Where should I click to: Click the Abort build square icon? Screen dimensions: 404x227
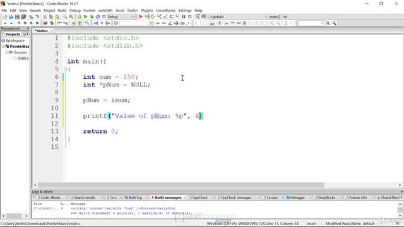[x=104, y=17]
